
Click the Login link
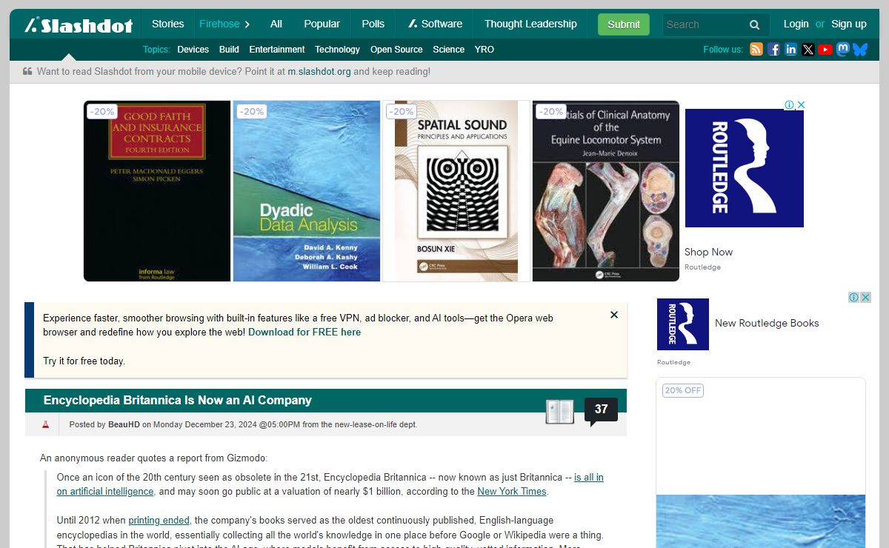point(796,24)
